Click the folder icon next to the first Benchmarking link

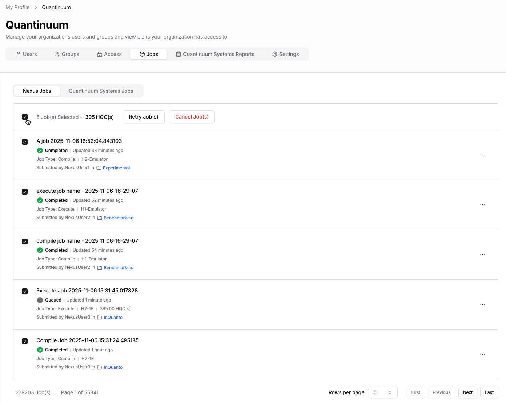(x=100, y=218)
